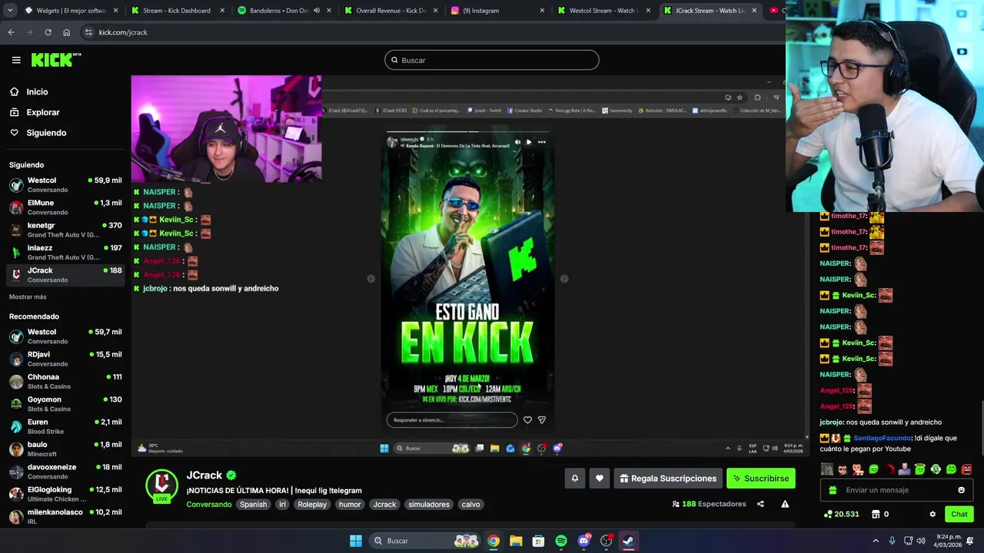
Task: Open Goyomon recommended channel
Action: tap(65, 404)
